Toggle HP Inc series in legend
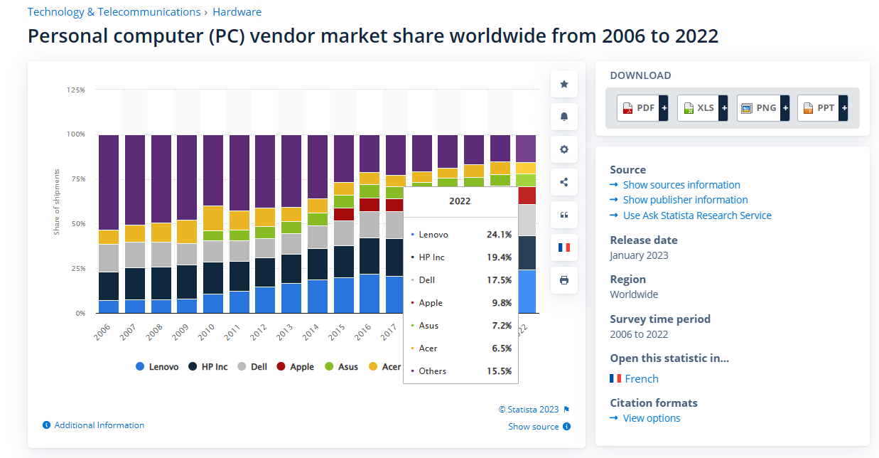The width and height of the screenshot is (879, 458). click(208, 367)
